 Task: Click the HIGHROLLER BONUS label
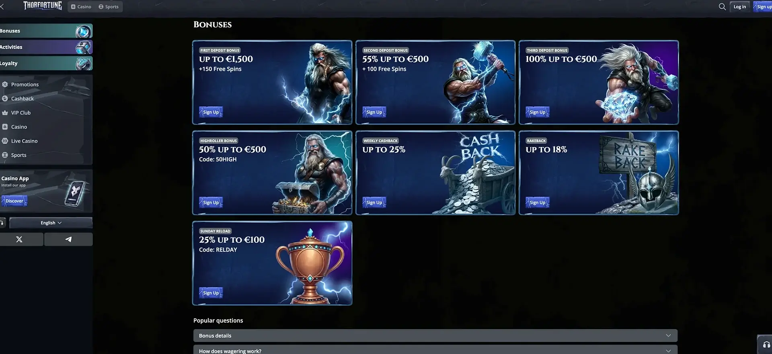click(x=218, y=140)
